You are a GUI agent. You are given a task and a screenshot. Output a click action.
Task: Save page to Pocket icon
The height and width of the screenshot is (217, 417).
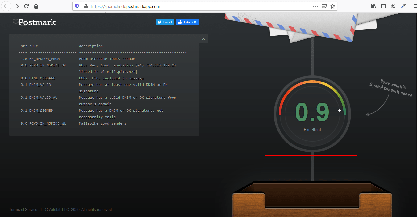coord(324,6)
